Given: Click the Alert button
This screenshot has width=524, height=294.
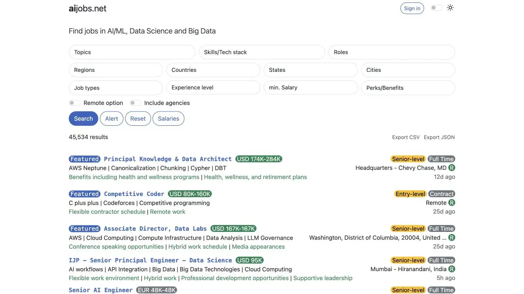Looking at the screenshot, I should [111, 118].
